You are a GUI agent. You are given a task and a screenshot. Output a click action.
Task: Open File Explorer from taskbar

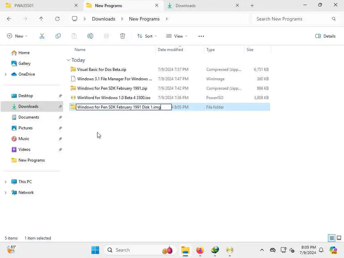pos(185,250)
